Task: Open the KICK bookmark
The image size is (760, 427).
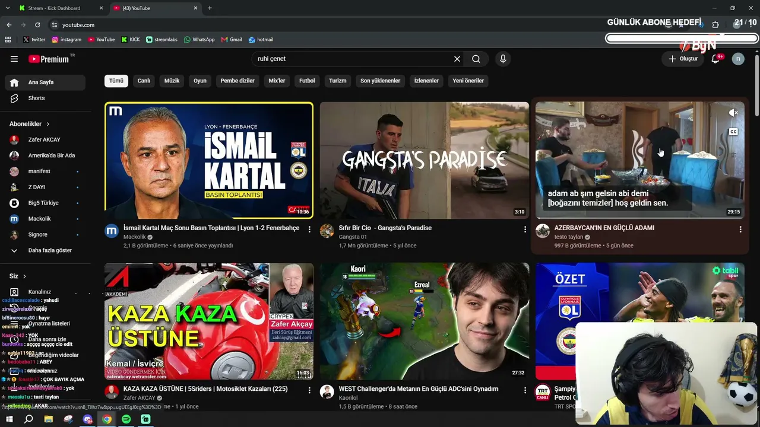Action: tap(131, 40)
